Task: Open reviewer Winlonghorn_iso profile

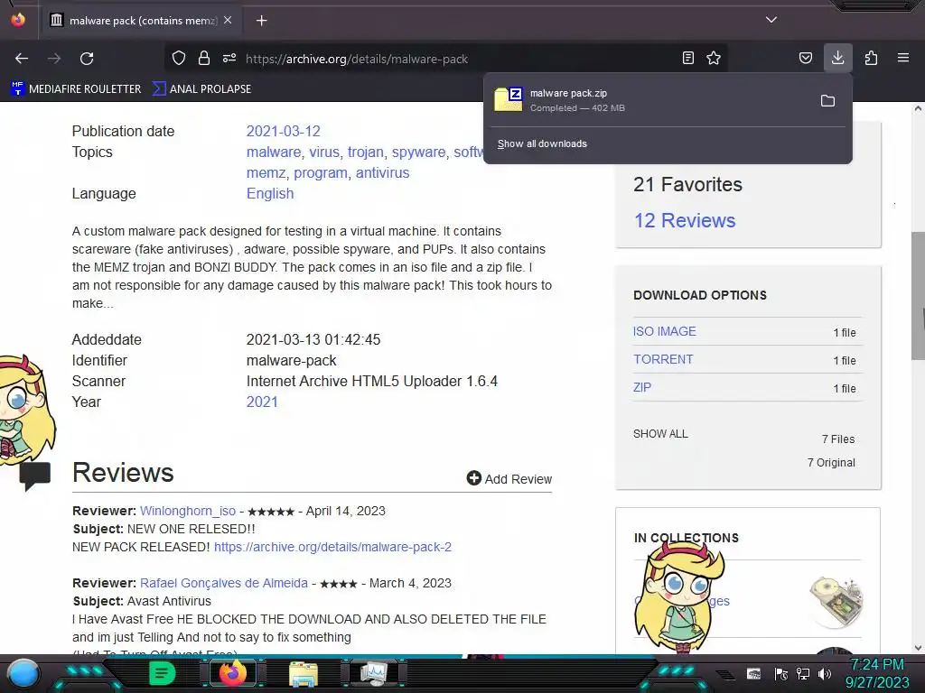Action: click(x=188, y=511)
